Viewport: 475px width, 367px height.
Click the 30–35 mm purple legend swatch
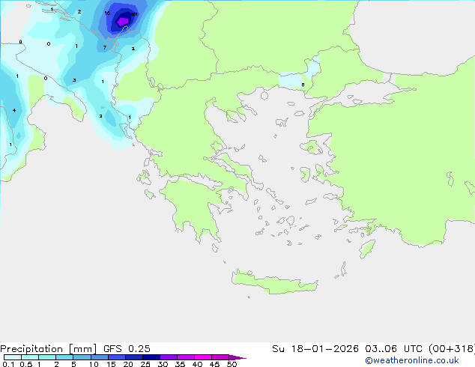pyautogui.click(x=169, y=357)
